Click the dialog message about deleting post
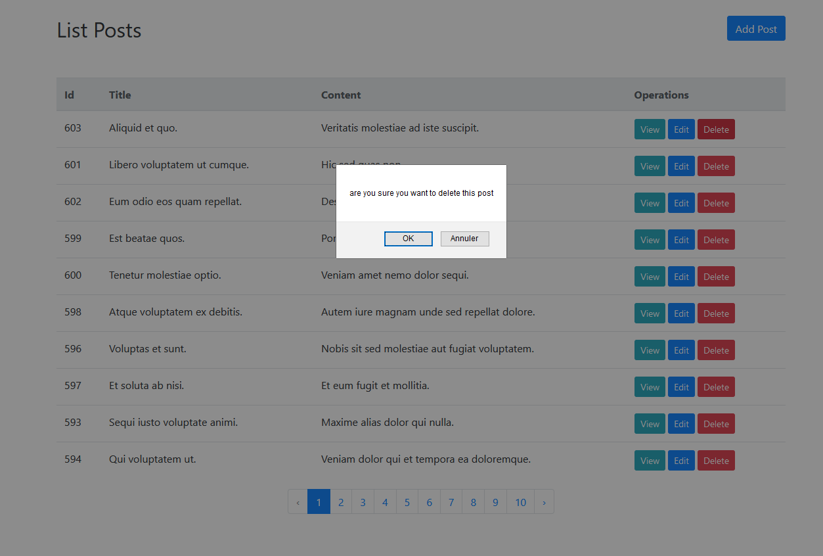The height and width of the screenshot is (556, 823). pyautogui.click(x=422, y=193)
